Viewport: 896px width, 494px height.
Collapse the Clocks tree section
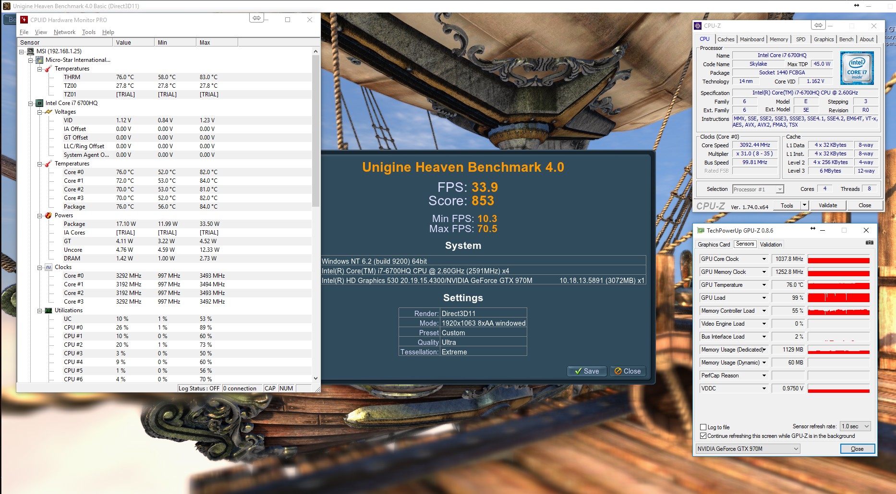(x=40, y=268)
